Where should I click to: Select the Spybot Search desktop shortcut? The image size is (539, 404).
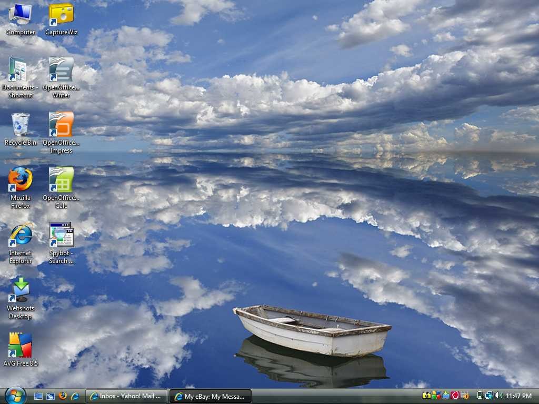pyautogui.click(x=61, y=243)
